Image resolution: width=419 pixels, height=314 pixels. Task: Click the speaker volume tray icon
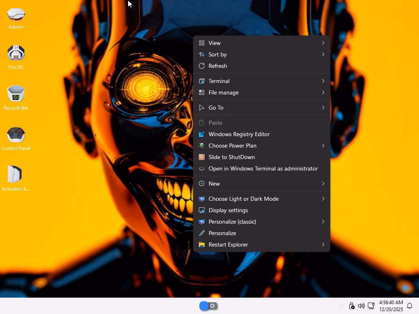click(361, 306)
